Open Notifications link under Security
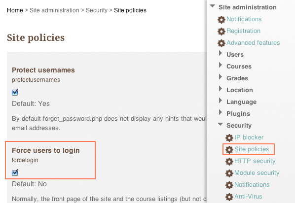 pos(252,185)
